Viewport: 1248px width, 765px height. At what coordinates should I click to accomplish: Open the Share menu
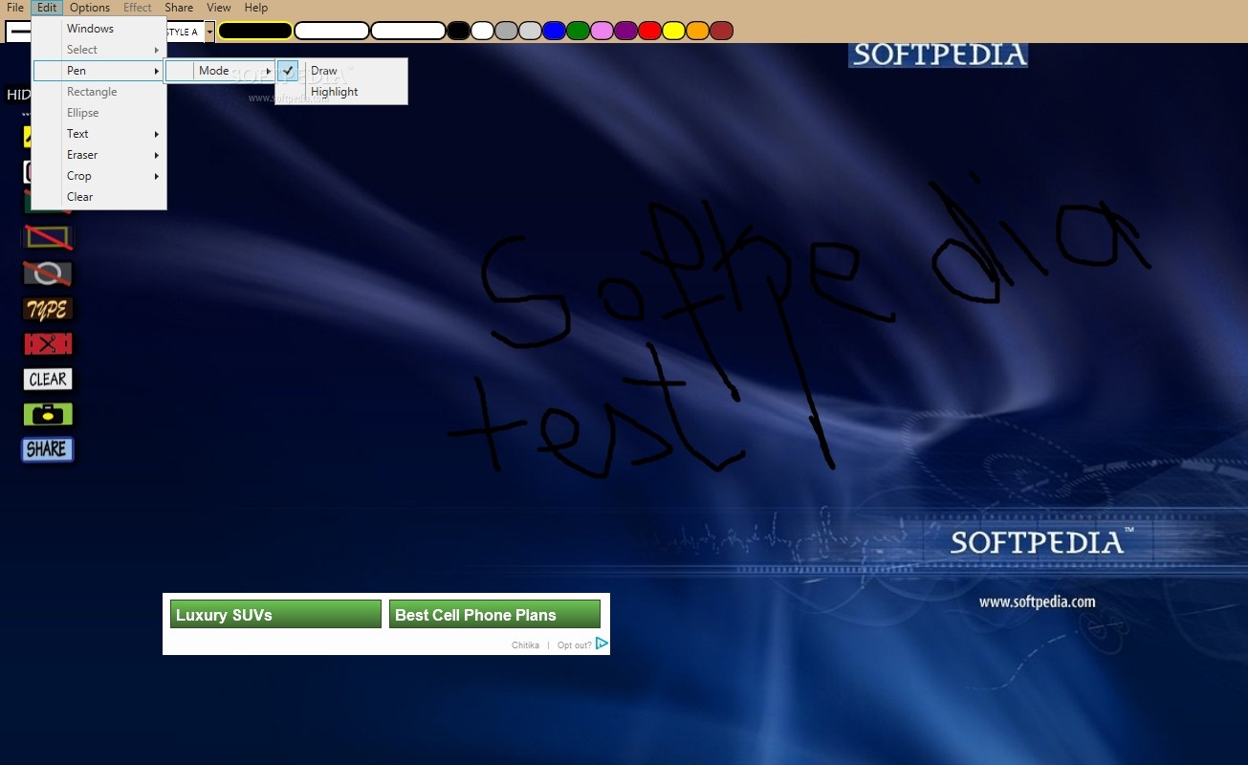[179, 8]
